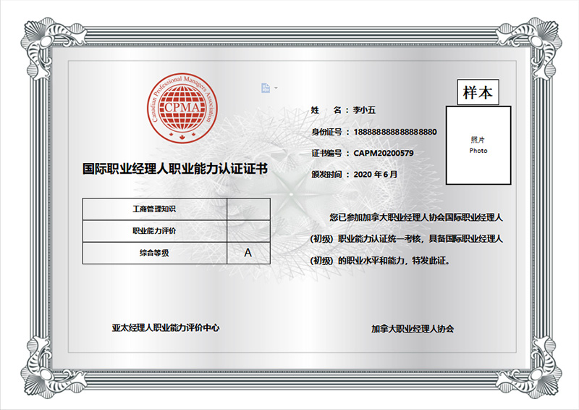This screenshot has width=579, height=410.
Task: Select ID number 188888888888888880
Action: pos(395,132)
